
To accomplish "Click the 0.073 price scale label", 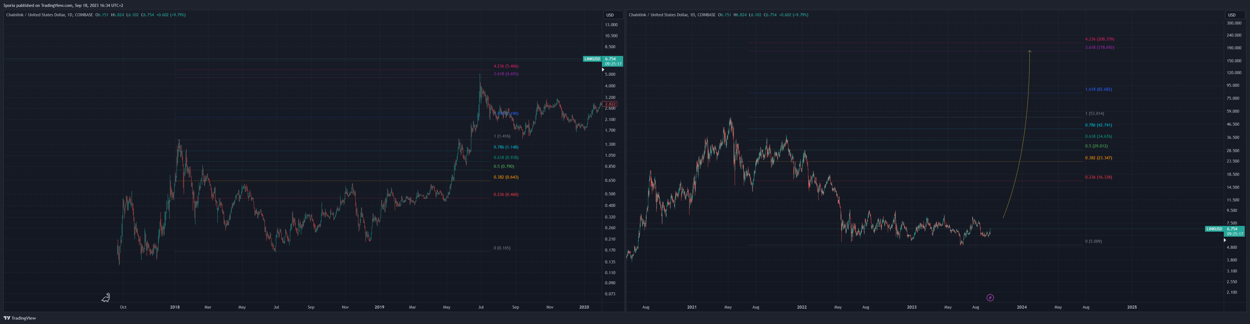I will coord(610,294).
